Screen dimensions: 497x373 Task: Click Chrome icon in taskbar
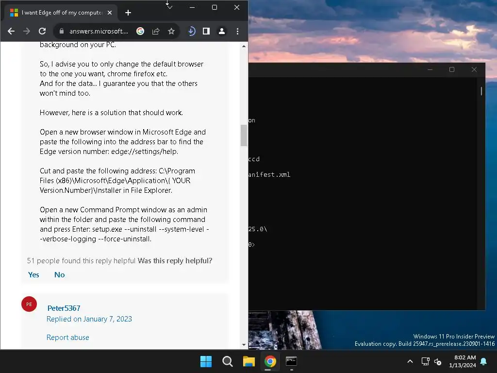coord(270,361)
